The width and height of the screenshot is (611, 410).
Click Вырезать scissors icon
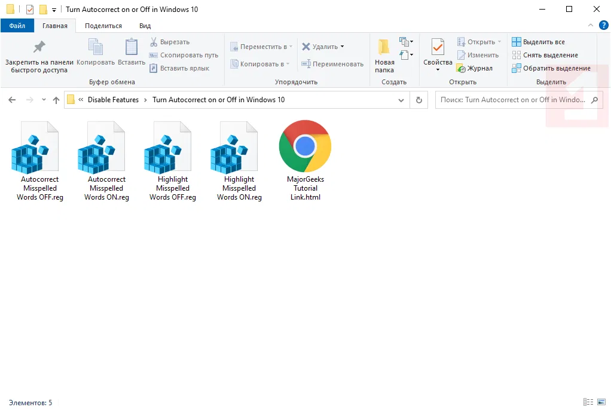(x=154, y=42)
